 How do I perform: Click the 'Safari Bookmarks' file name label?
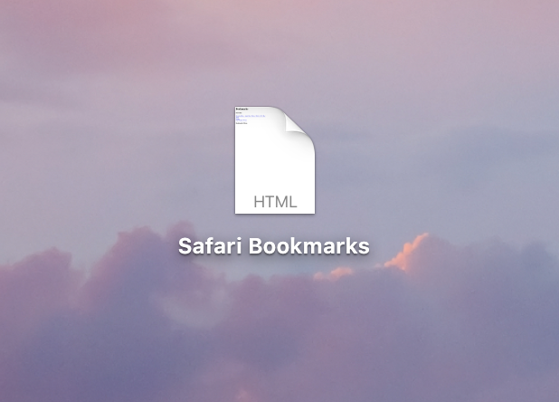tap(274, 246)
